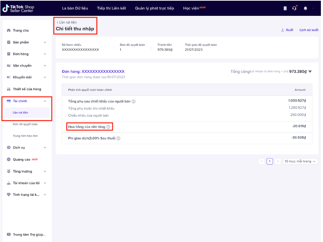Select page 1 in pagination
The image size is (323, 242).
[270, 161]
